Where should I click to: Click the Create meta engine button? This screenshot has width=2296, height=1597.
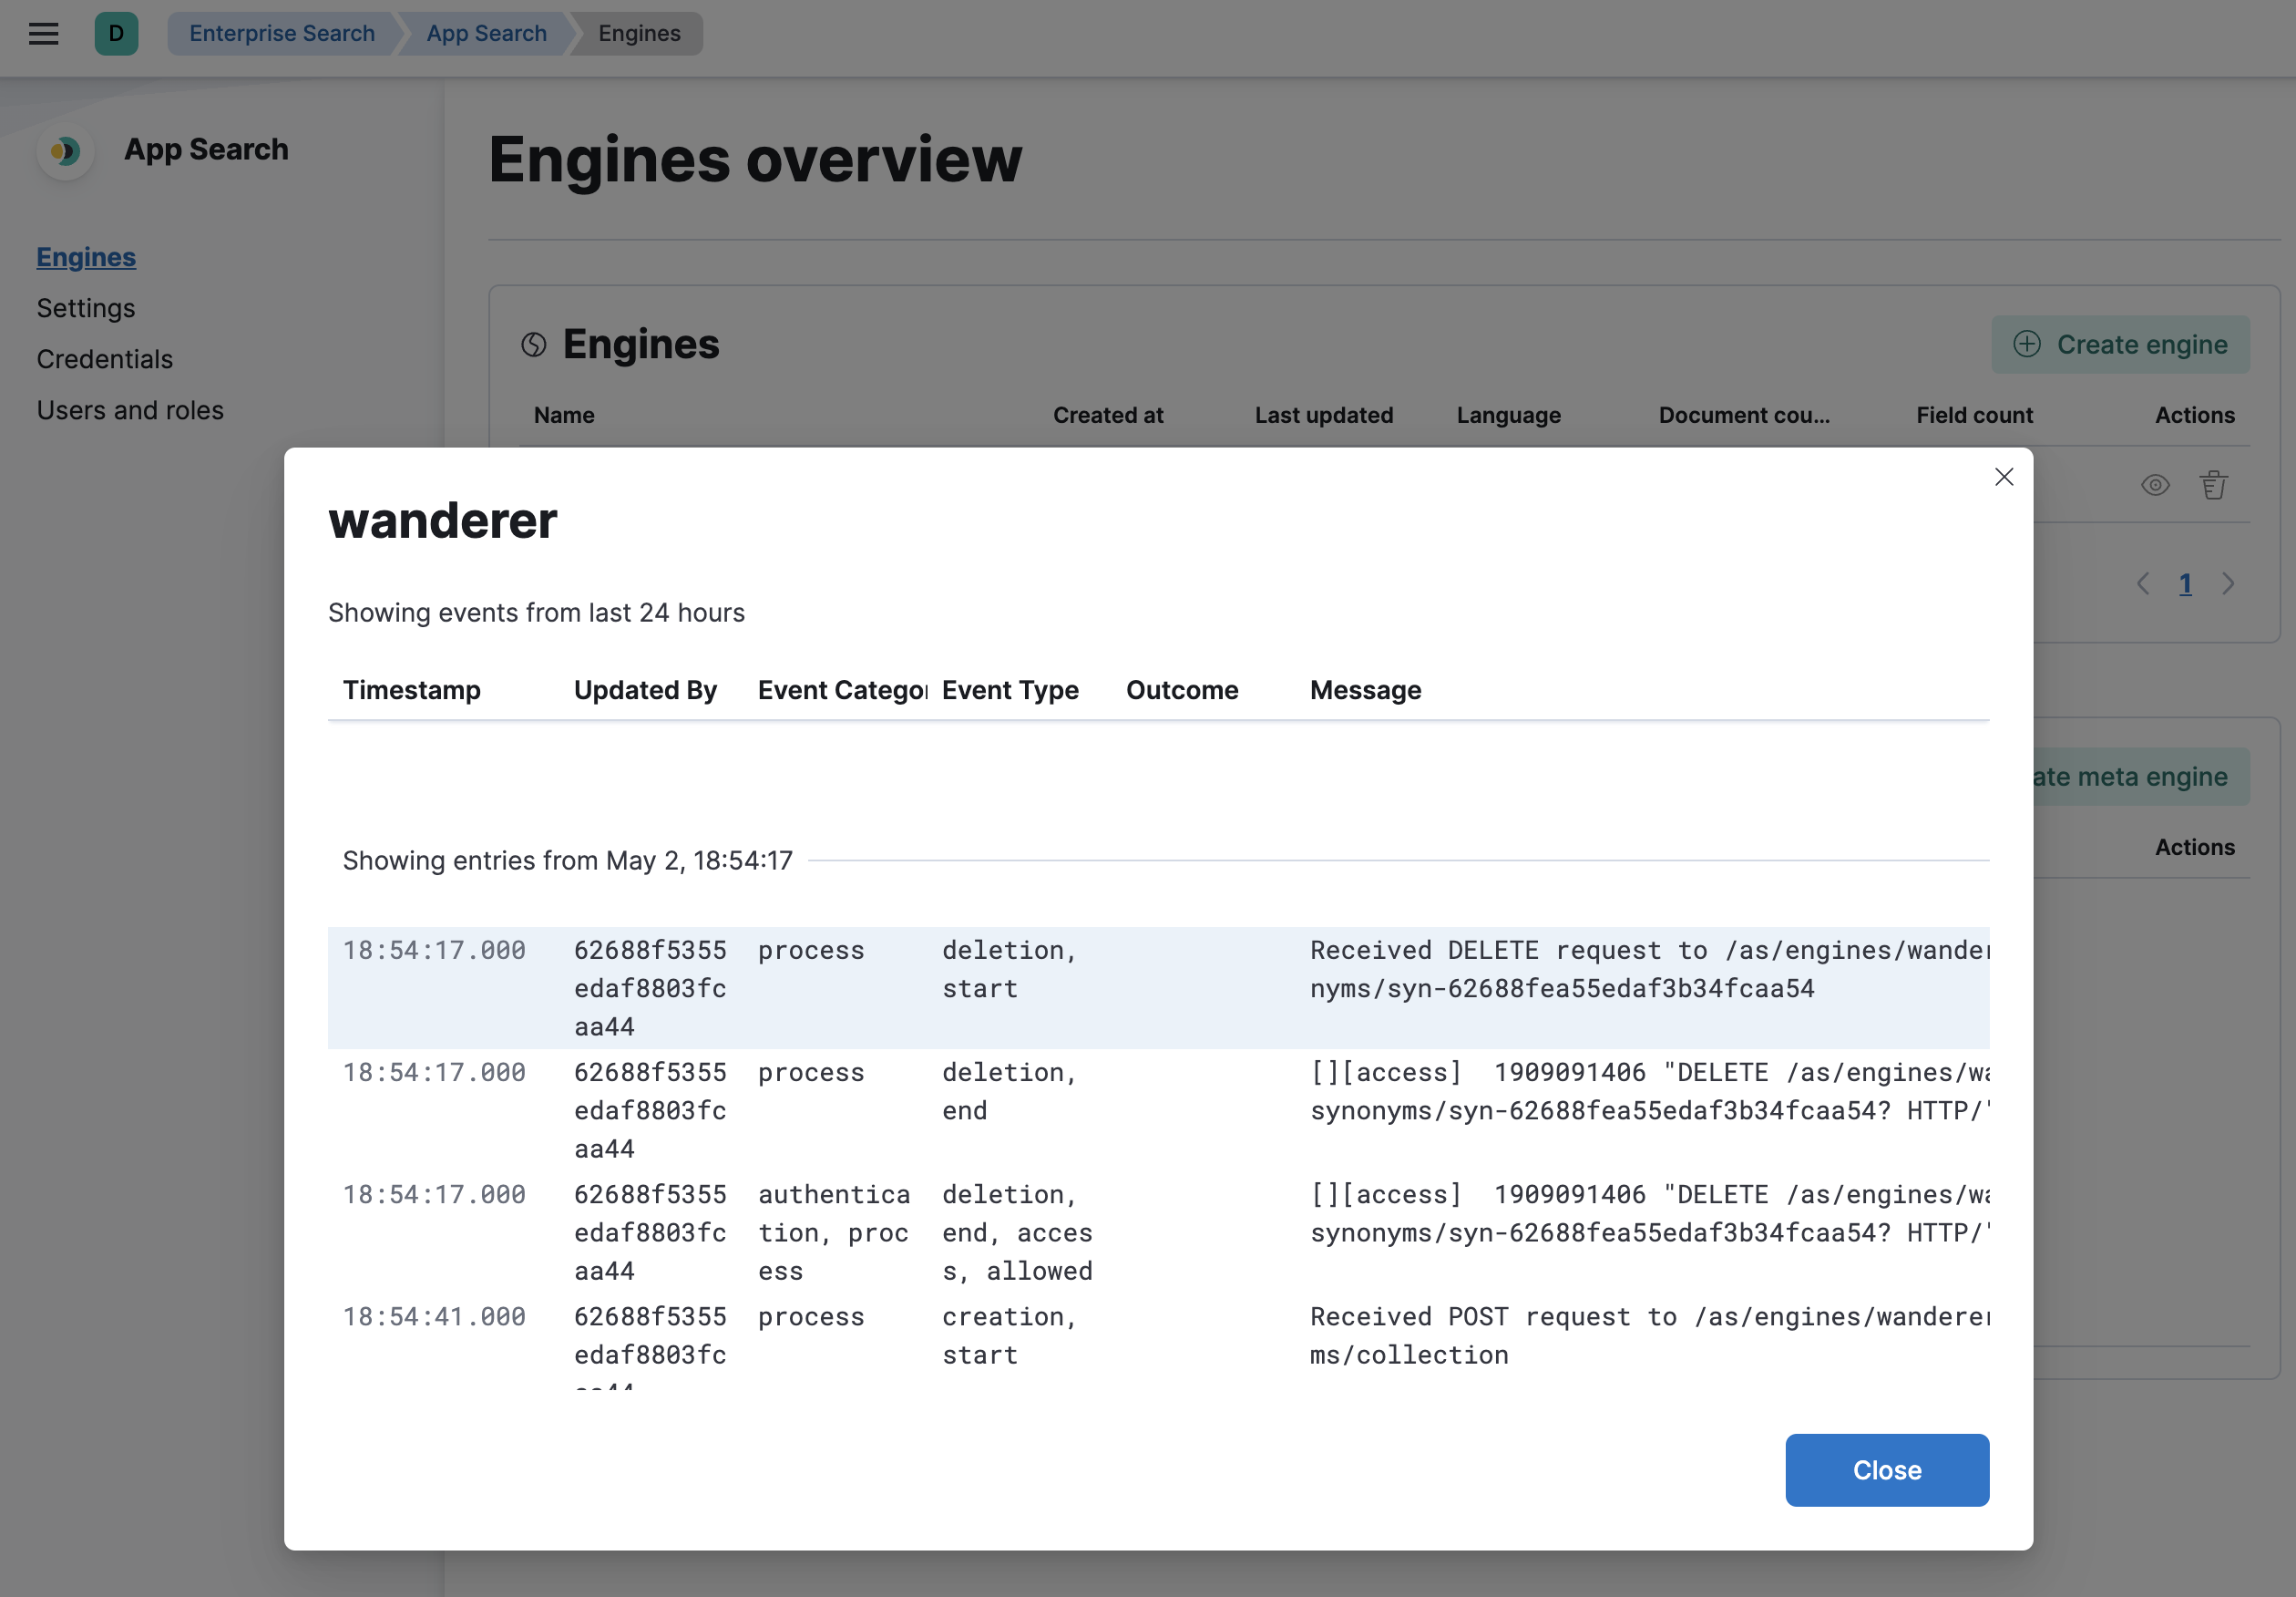(2130, 777)
